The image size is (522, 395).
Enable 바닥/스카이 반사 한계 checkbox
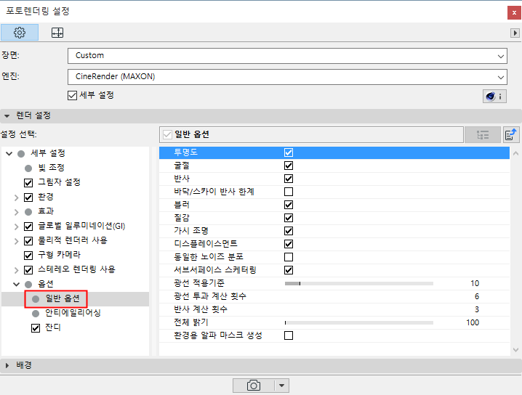pos(289,192)
